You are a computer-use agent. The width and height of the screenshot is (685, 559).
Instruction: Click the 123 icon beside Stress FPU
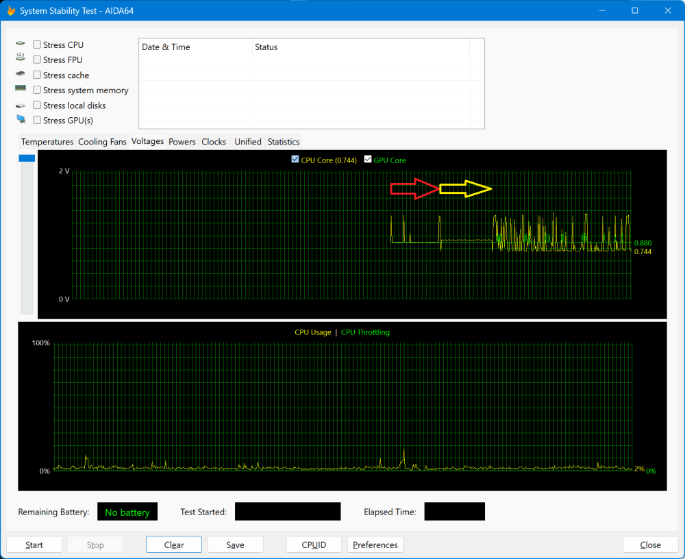tap(20, 57)
